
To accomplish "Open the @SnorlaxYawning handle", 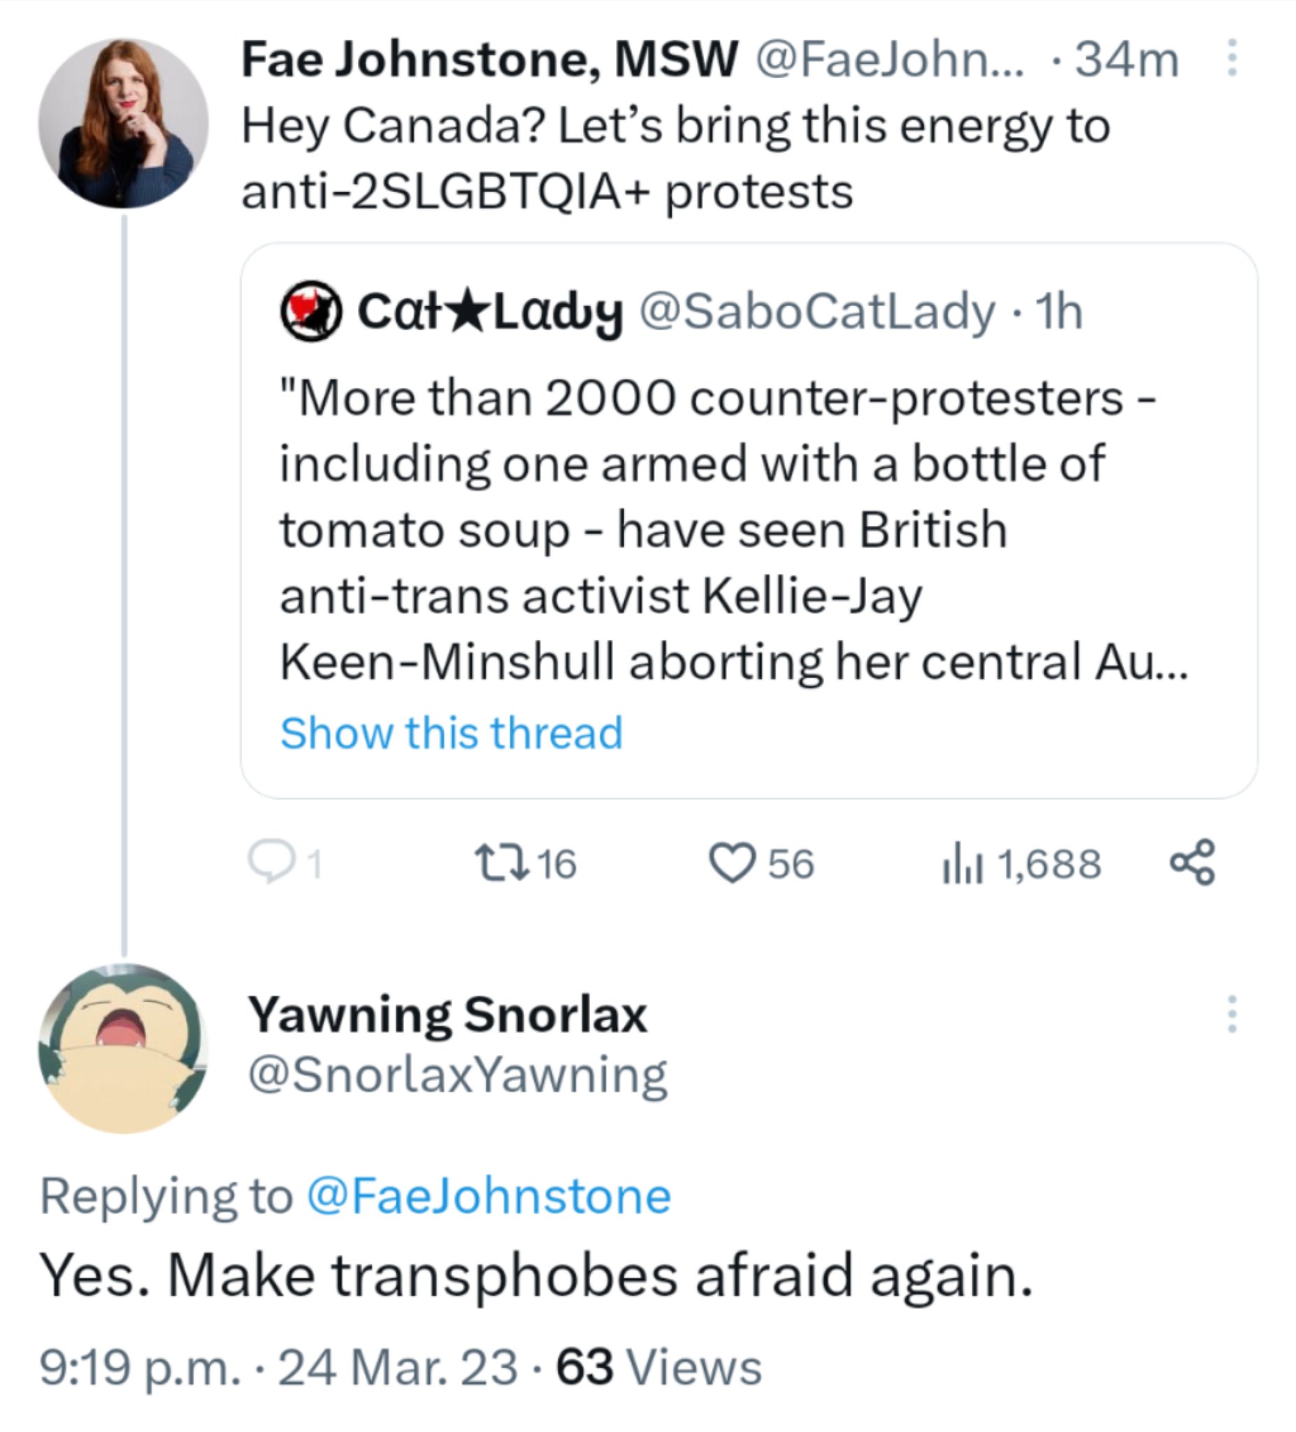I will [457, 1075].
